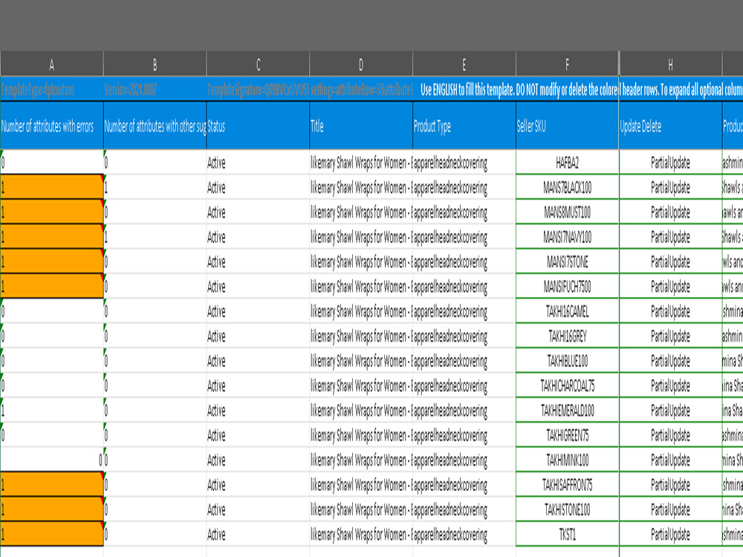
Task: Click column B cell in MANSI7NAVY100 row
Action: 155,236
